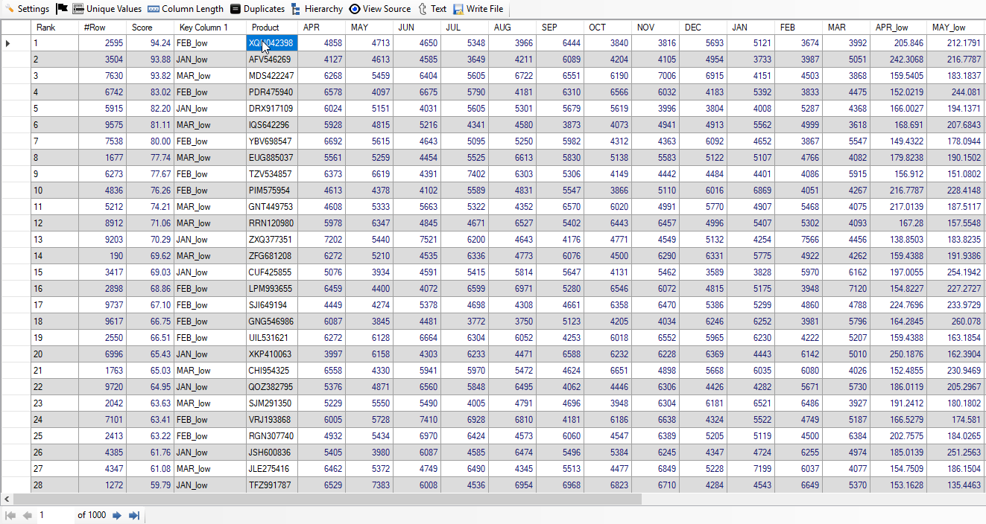Click the horizontal scrollbar's left arrow

pos(7,499)
